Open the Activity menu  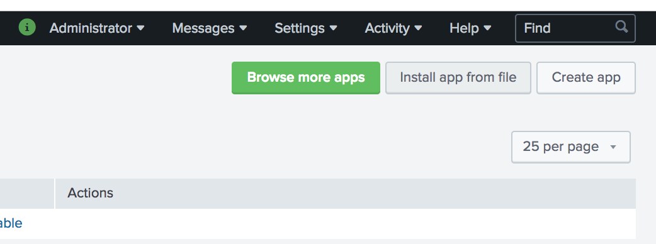coord(393,28)
